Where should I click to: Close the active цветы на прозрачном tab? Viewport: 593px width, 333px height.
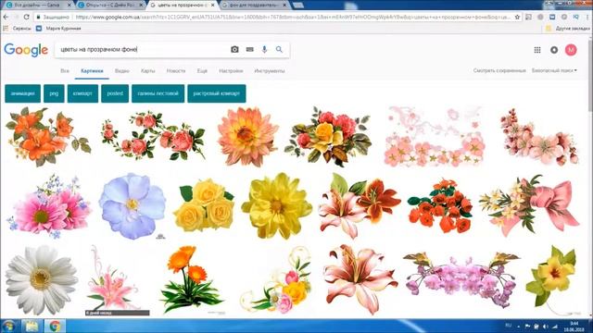point(213,6)
